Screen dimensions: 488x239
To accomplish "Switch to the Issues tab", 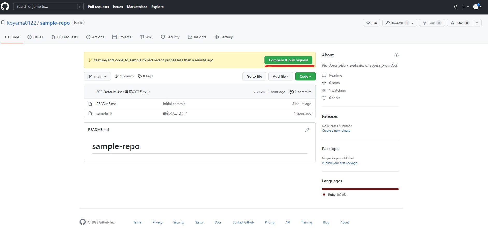I will 35,37.
